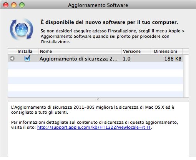Select the Aggiornamento di sicurezza 2... row
Viewport: 196px width, 160px height.
click(x=95, y=59)
